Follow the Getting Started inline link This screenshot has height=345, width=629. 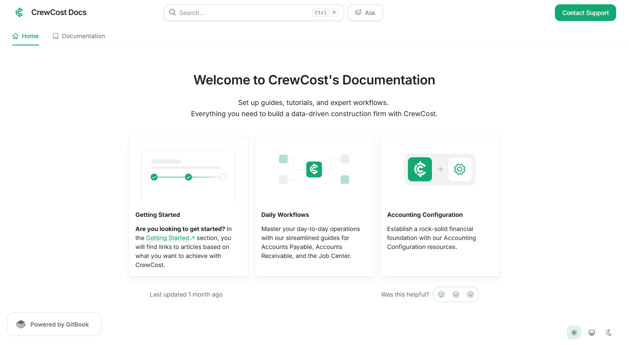(x=171, y=238)
